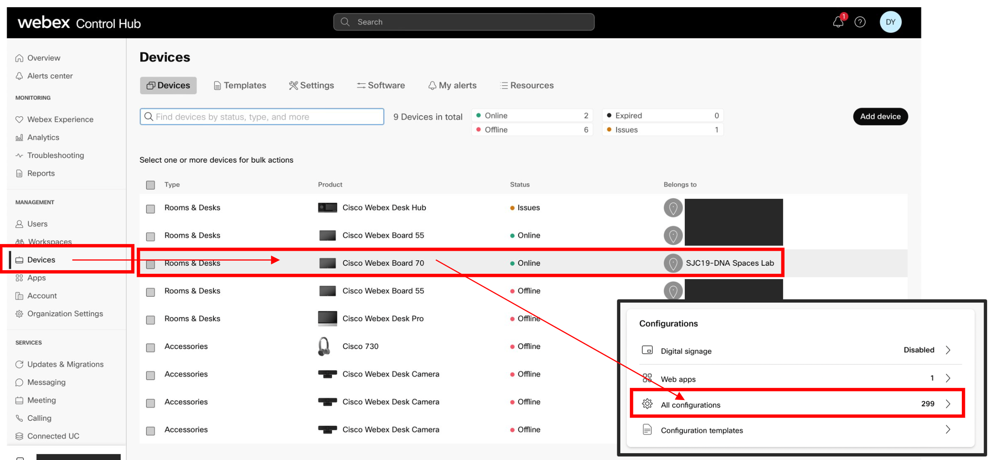The height and width of the screenshot is (460, 988).
Task: Click location pin icon for SJC19-DNA Spaces Lab
Action: coord(673,263)
